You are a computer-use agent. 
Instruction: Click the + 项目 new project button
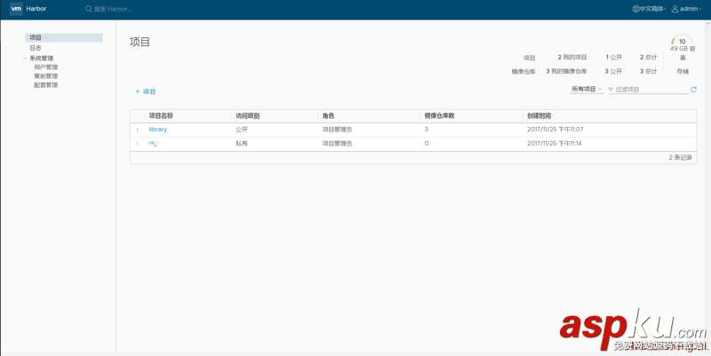tap(146, 91)
